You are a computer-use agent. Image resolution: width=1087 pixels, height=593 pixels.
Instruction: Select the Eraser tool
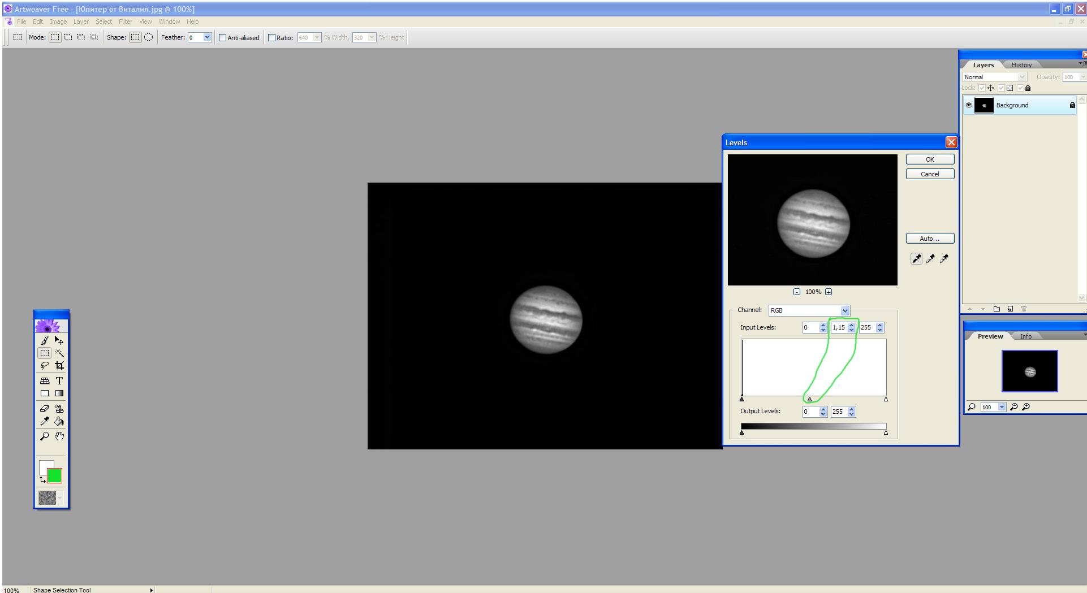(44, 409)
